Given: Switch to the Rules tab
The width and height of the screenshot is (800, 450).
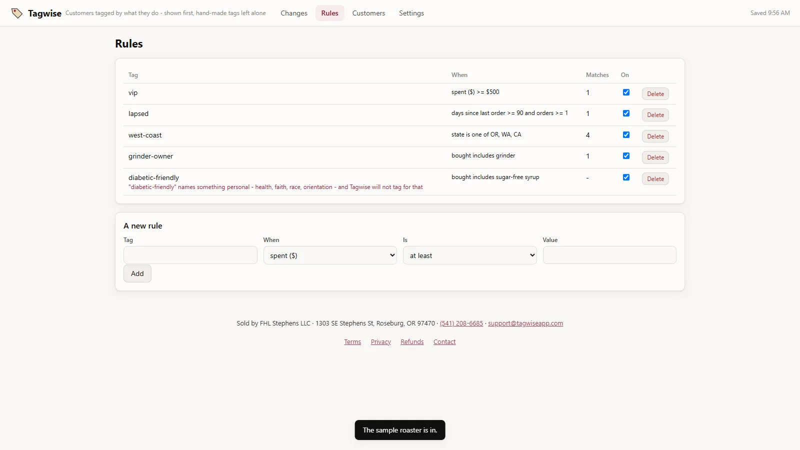Looking at the screenshot, I should [x=329, y=13].
